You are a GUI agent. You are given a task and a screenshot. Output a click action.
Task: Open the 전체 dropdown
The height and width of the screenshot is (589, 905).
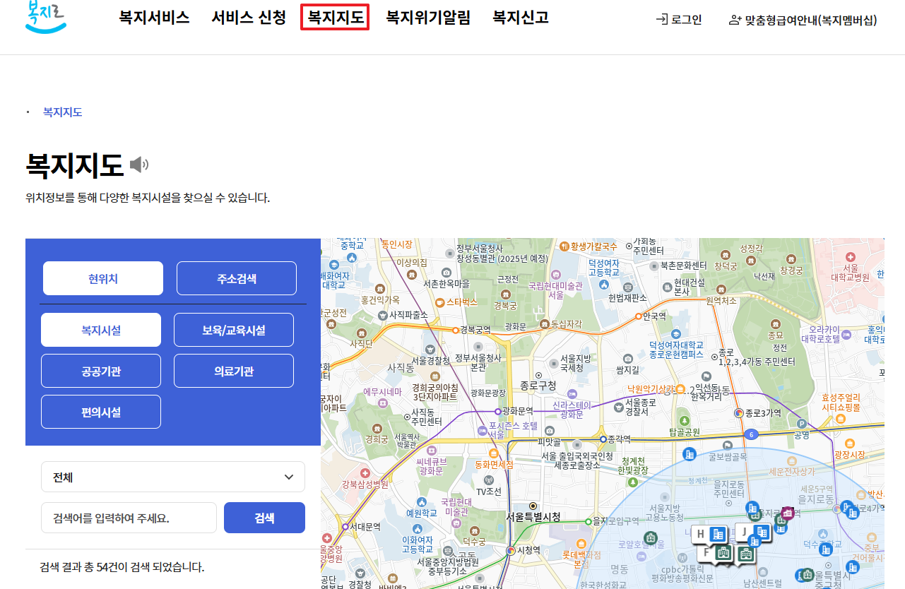tap(172, 477)
